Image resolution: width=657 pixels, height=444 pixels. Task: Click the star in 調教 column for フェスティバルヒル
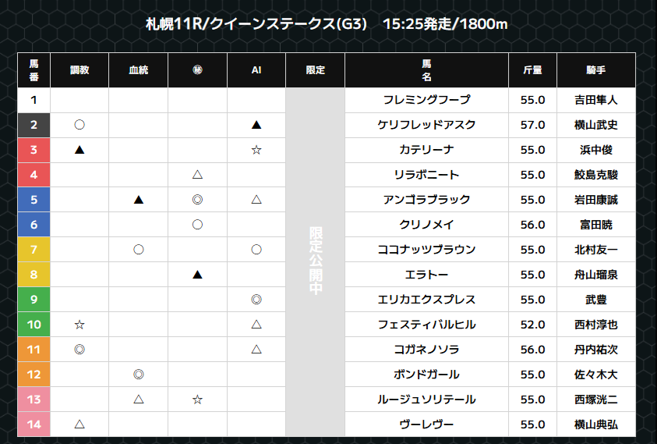(79, 325)
